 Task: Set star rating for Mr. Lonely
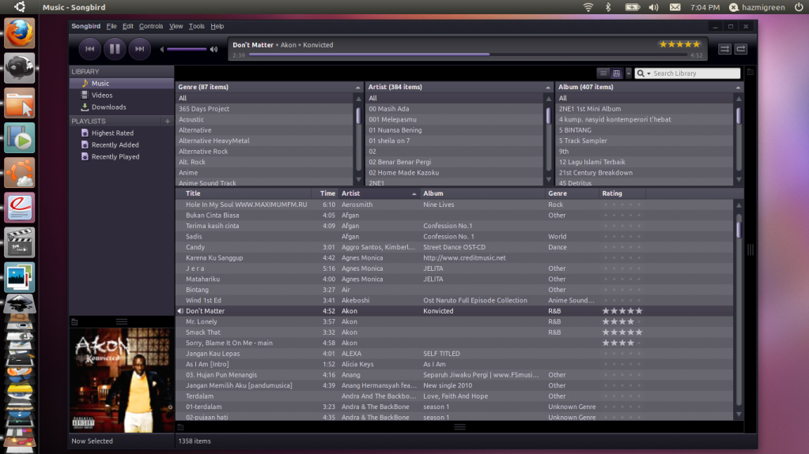coord(622,321)
